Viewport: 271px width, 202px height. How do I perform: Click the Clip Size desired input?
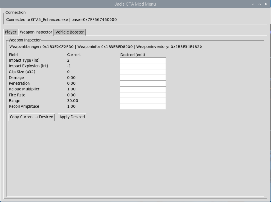[143, 72]
